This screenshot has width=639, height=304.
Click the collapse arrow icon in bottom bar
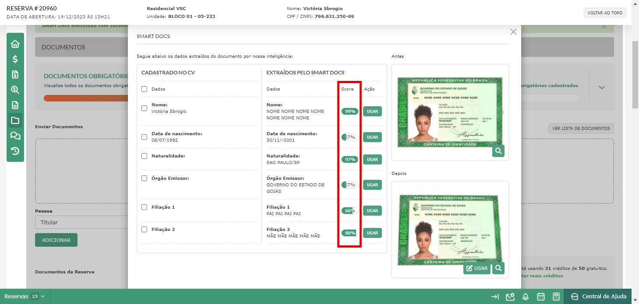click(495, 297)
